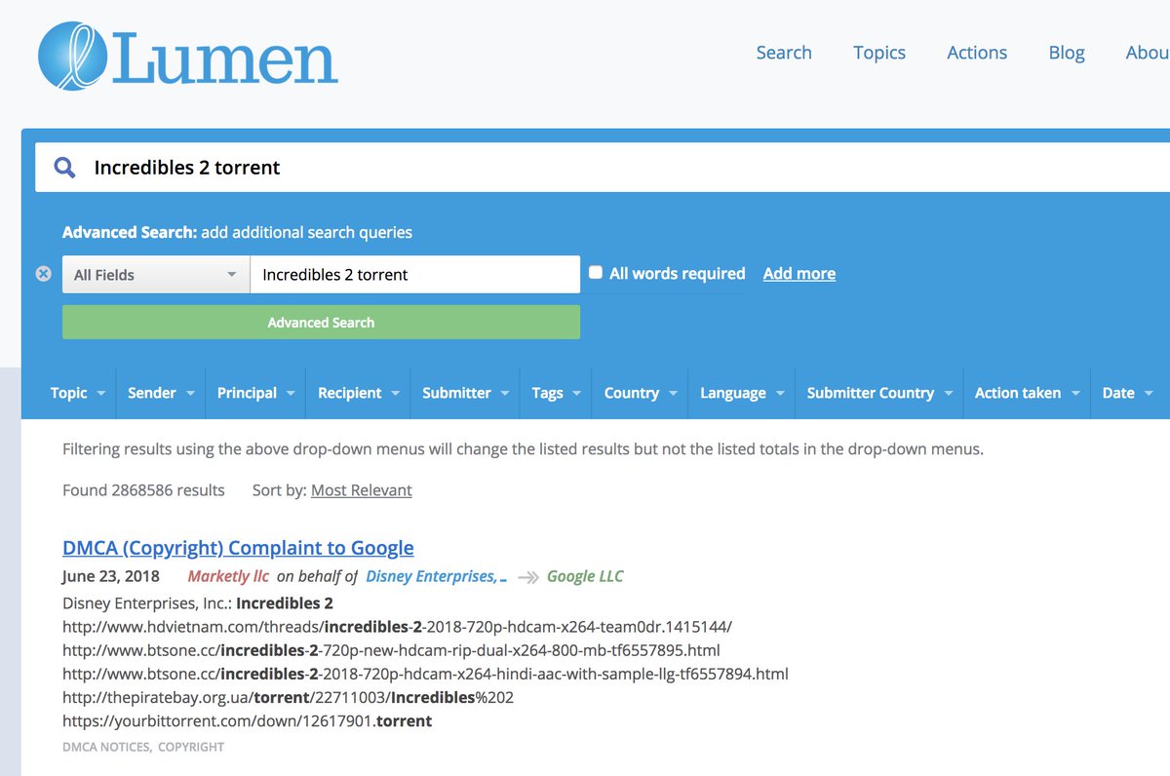The width and height of the screenshot is (1170, 776).
Task: Click the Disney Enterprises principal link
Action: click(x=436, y=576)
